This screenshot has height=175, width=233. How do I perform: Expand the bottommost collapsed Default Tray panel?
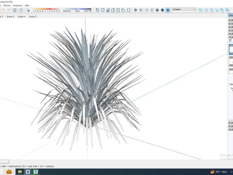click(x=231, y=129)
